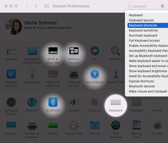Screen dimensions: 168x143
Task: Select the Keyboard search suggestion
Action: (148, 15)
